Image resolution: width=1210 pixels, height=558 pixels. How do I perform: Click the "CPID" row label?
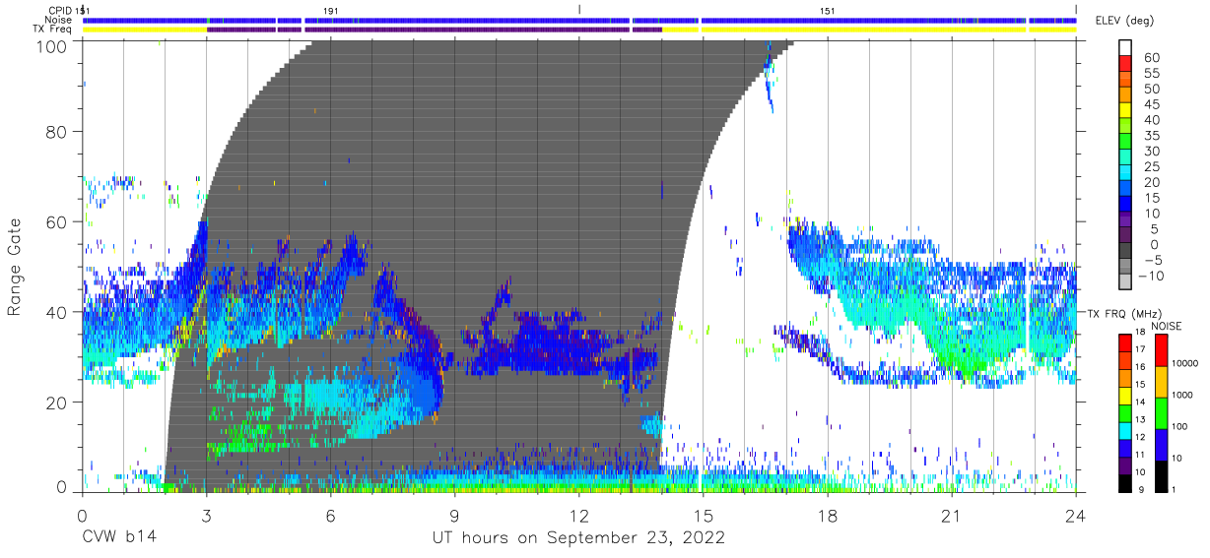[x=60, y=10]
